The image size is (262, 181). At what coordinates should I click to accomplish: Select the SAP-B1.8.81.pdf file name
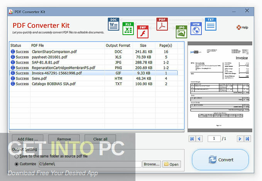(x=46, y=62)
